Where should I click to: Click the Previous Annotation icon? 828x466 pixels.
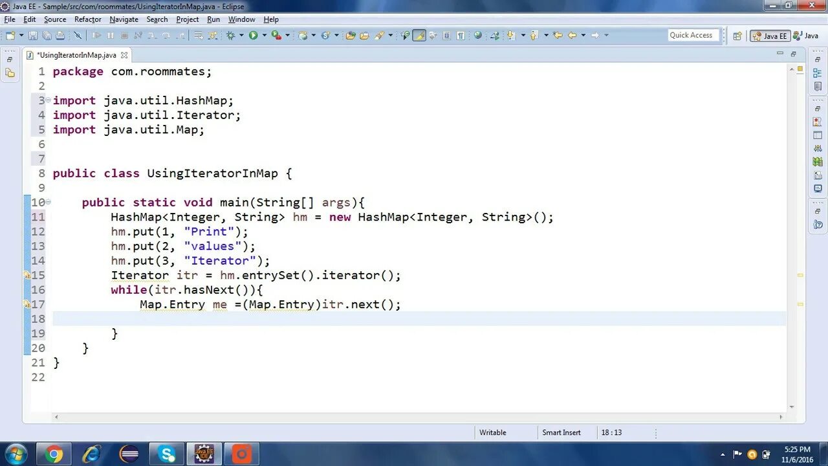(x=534, y=36)
